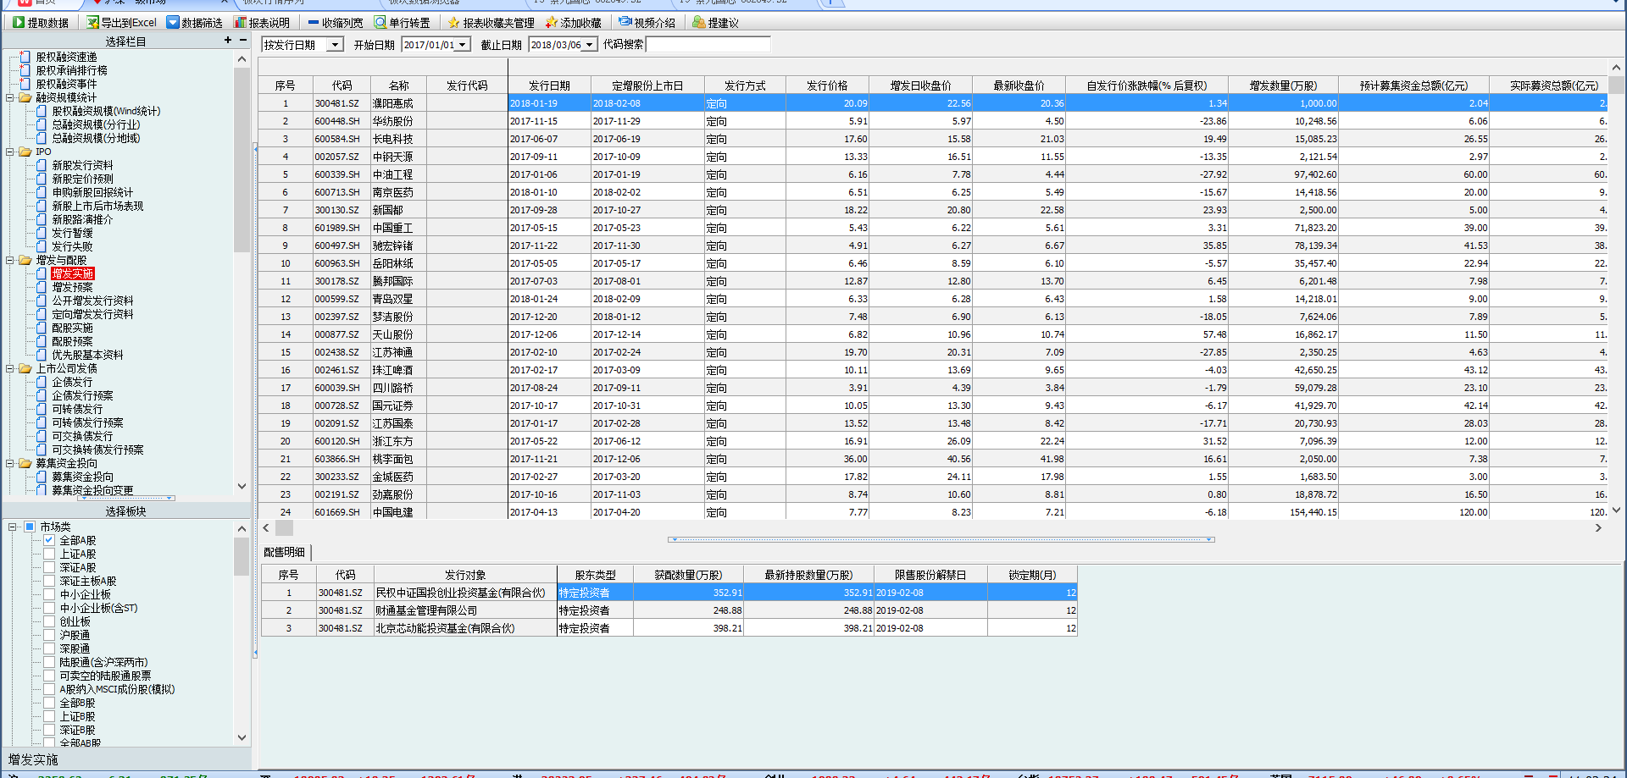Viewport: 1627px width, 778px height.
Task: Check the 深证A股 checkbox
Action: [x=49, y=567]
